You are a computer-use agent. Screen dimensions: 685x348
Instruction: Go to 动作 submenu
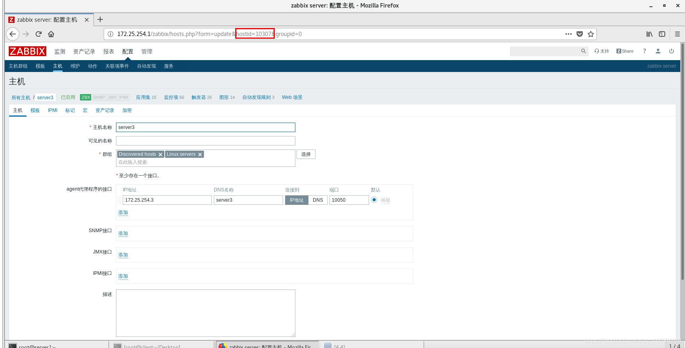click(x=93, y=66)
